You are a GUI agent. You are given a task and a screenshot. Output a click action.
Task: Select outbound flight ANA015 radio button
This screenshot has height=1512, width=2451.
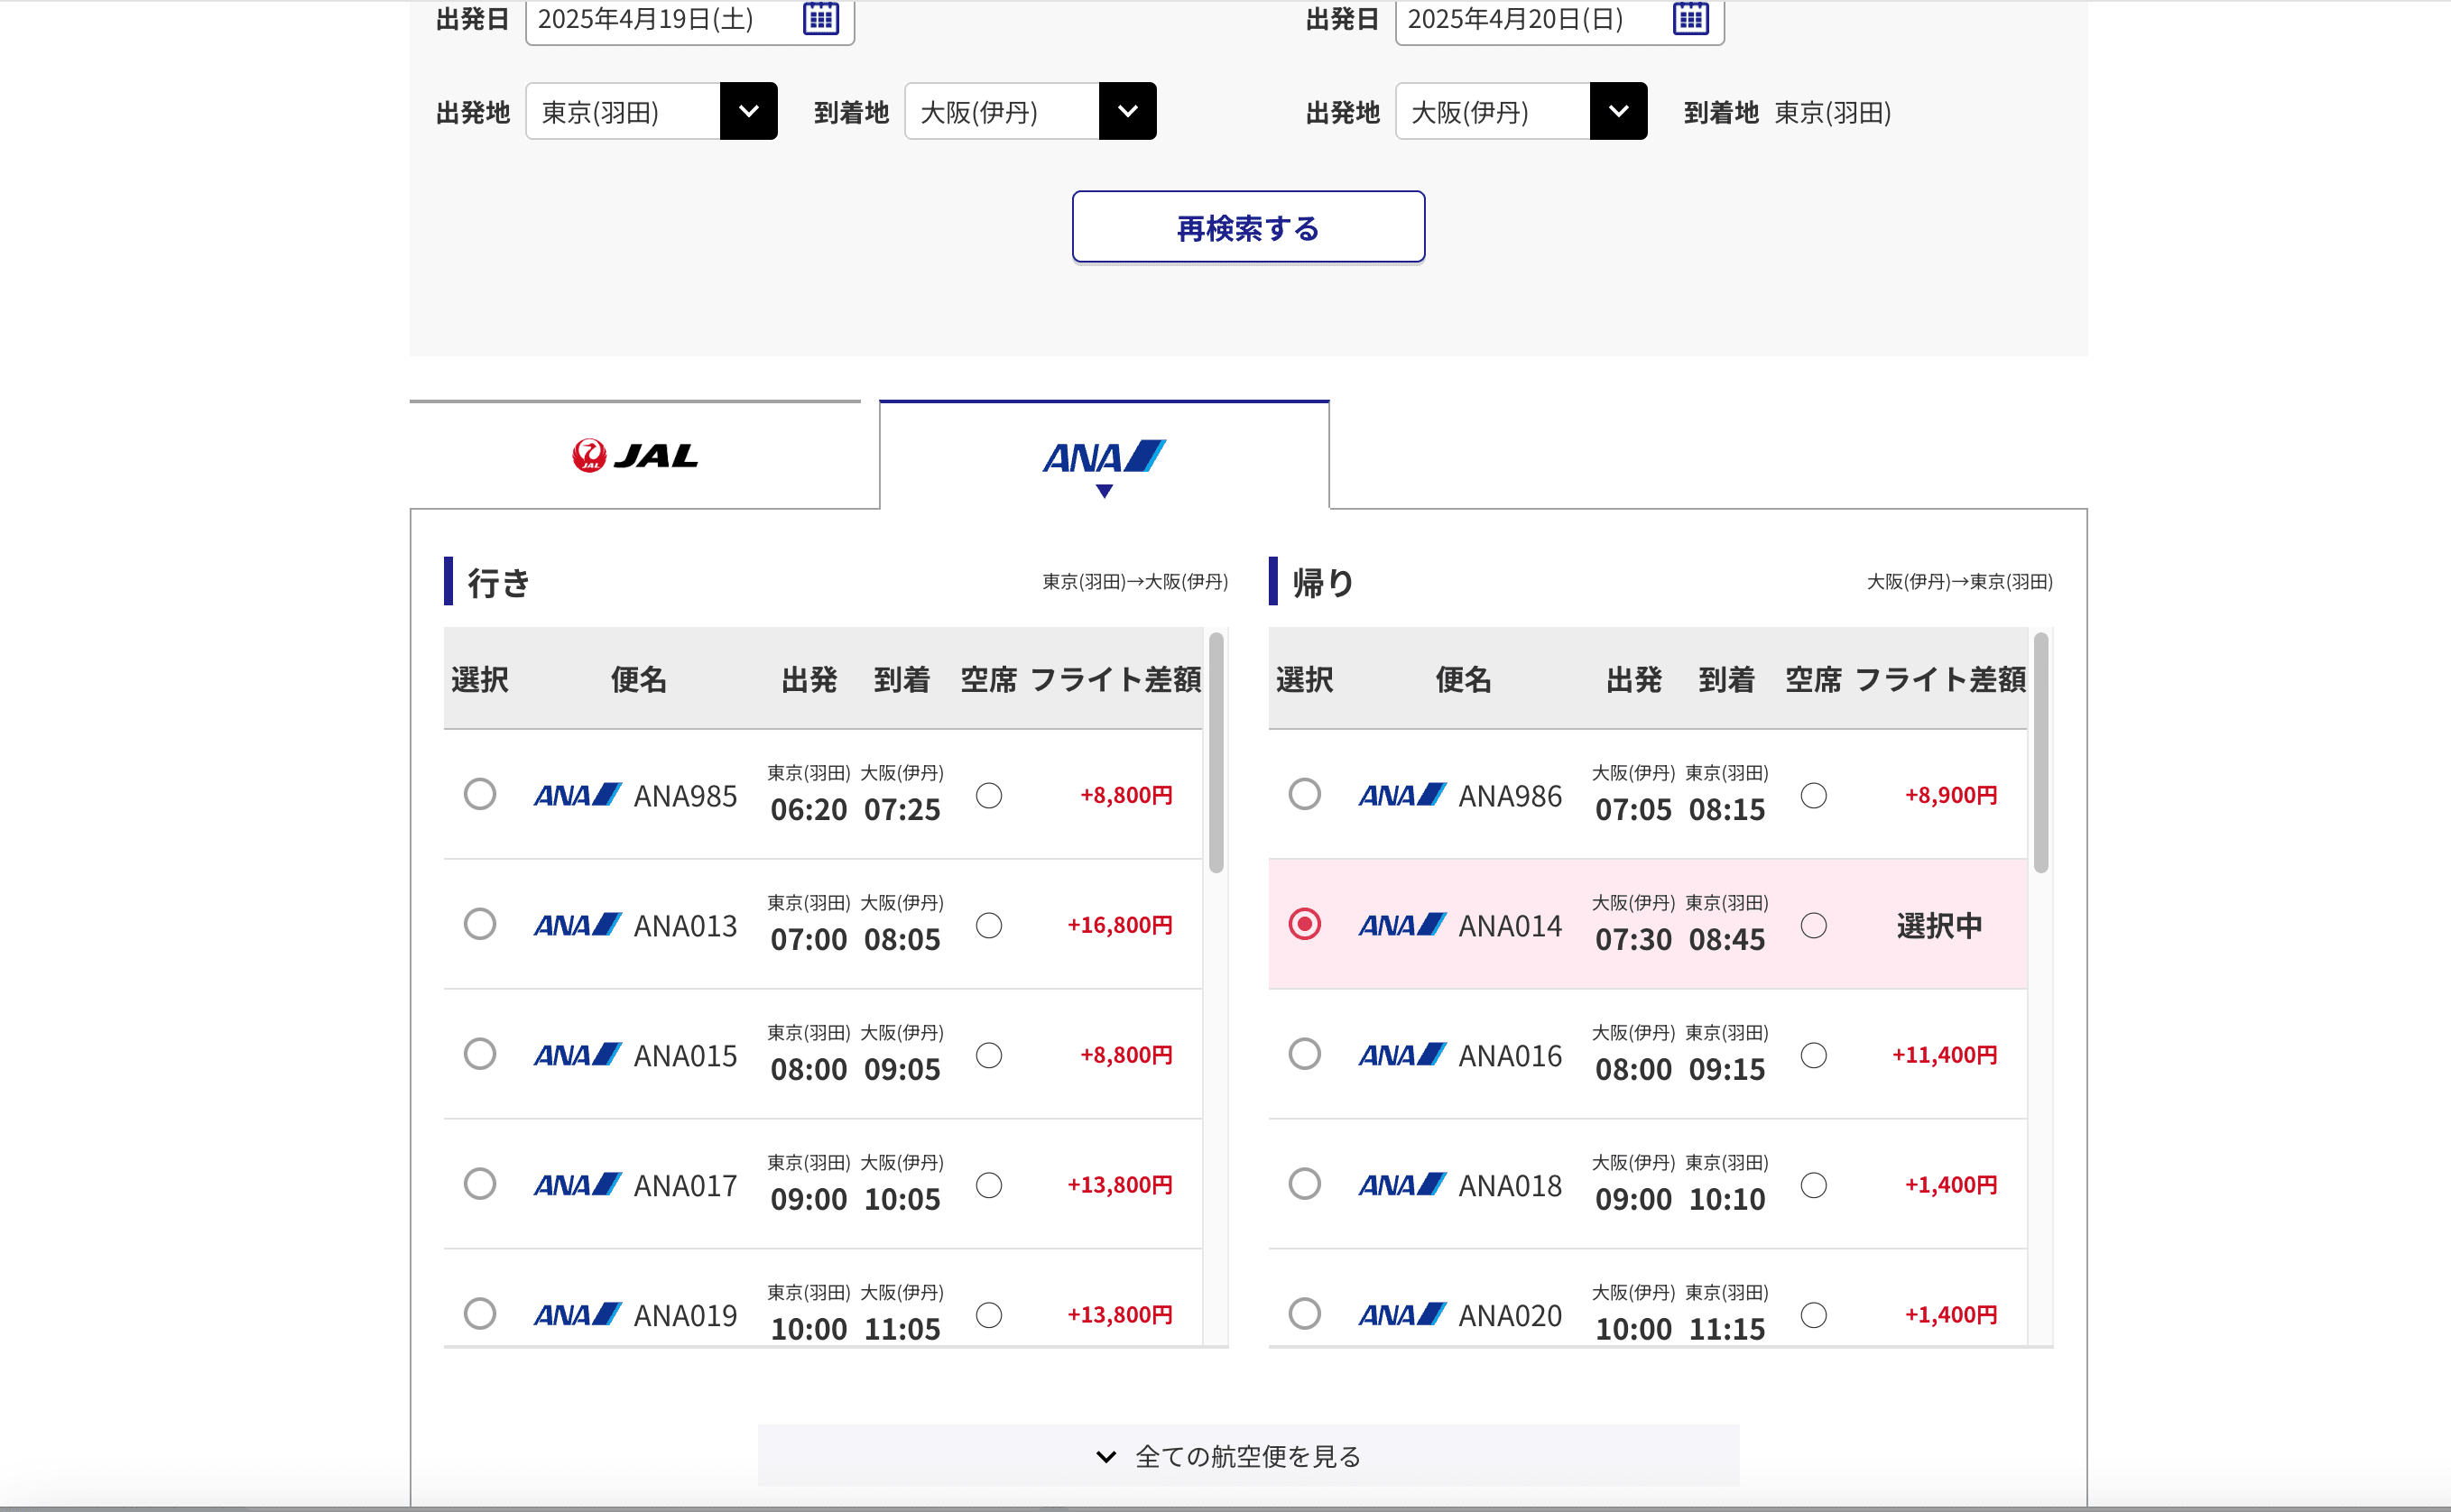(x=480, y=1054)
